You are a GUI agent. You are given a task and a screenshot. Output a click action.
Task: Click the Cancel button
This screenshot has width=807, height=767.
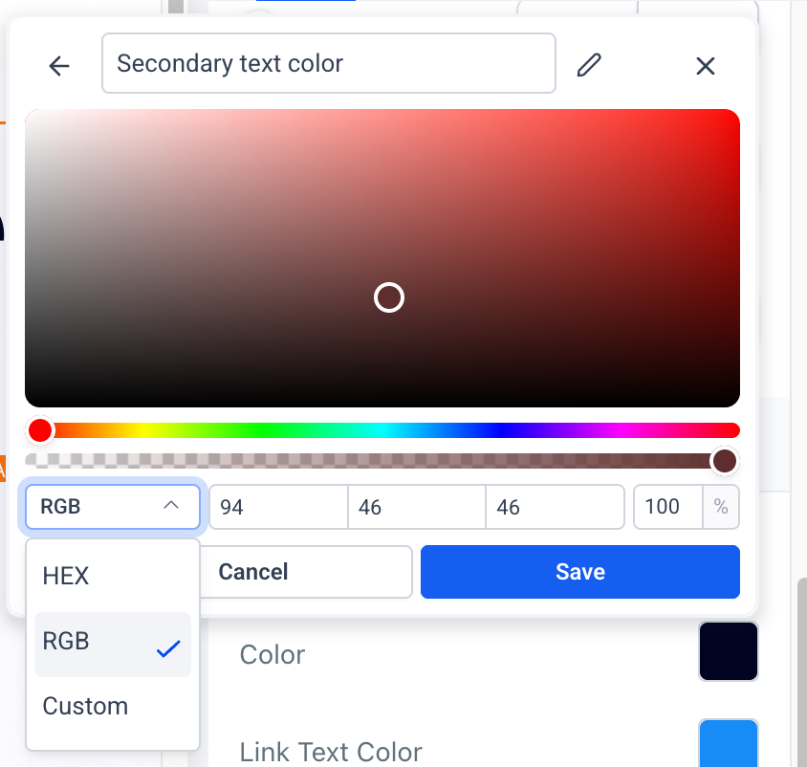tap(306, 572)
